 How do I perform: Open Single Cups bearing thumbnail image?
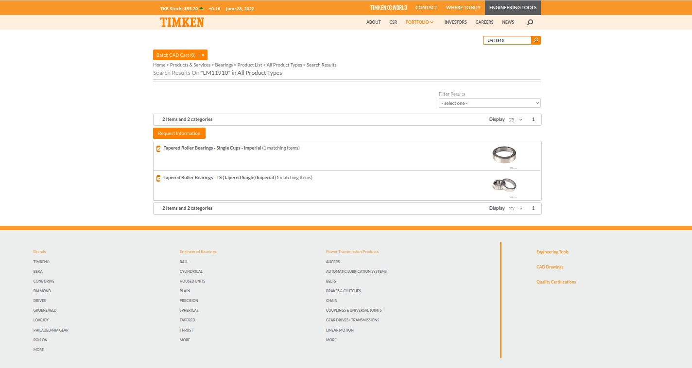click(504, 155)
